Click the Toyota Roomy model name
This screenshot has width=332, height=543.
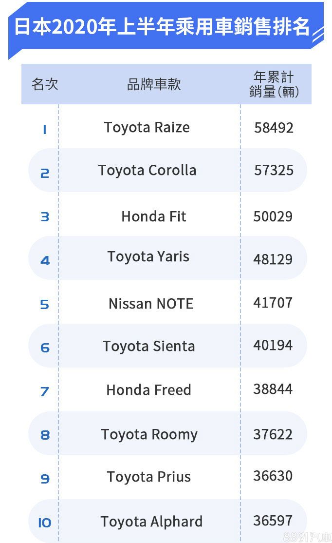[149, 434]
